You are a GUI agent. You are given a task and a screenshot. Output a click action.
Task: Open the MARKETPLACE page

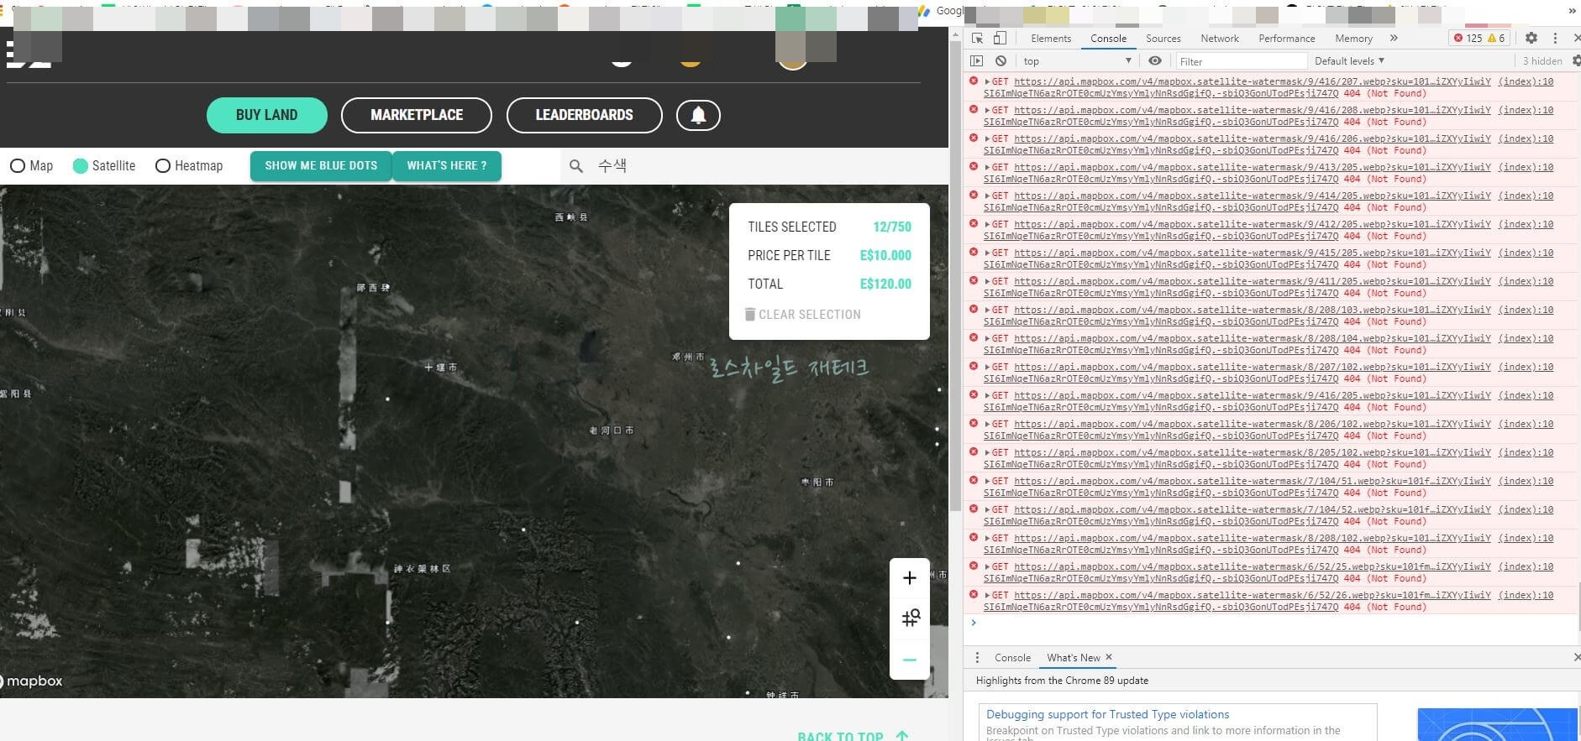pos(417,115)
